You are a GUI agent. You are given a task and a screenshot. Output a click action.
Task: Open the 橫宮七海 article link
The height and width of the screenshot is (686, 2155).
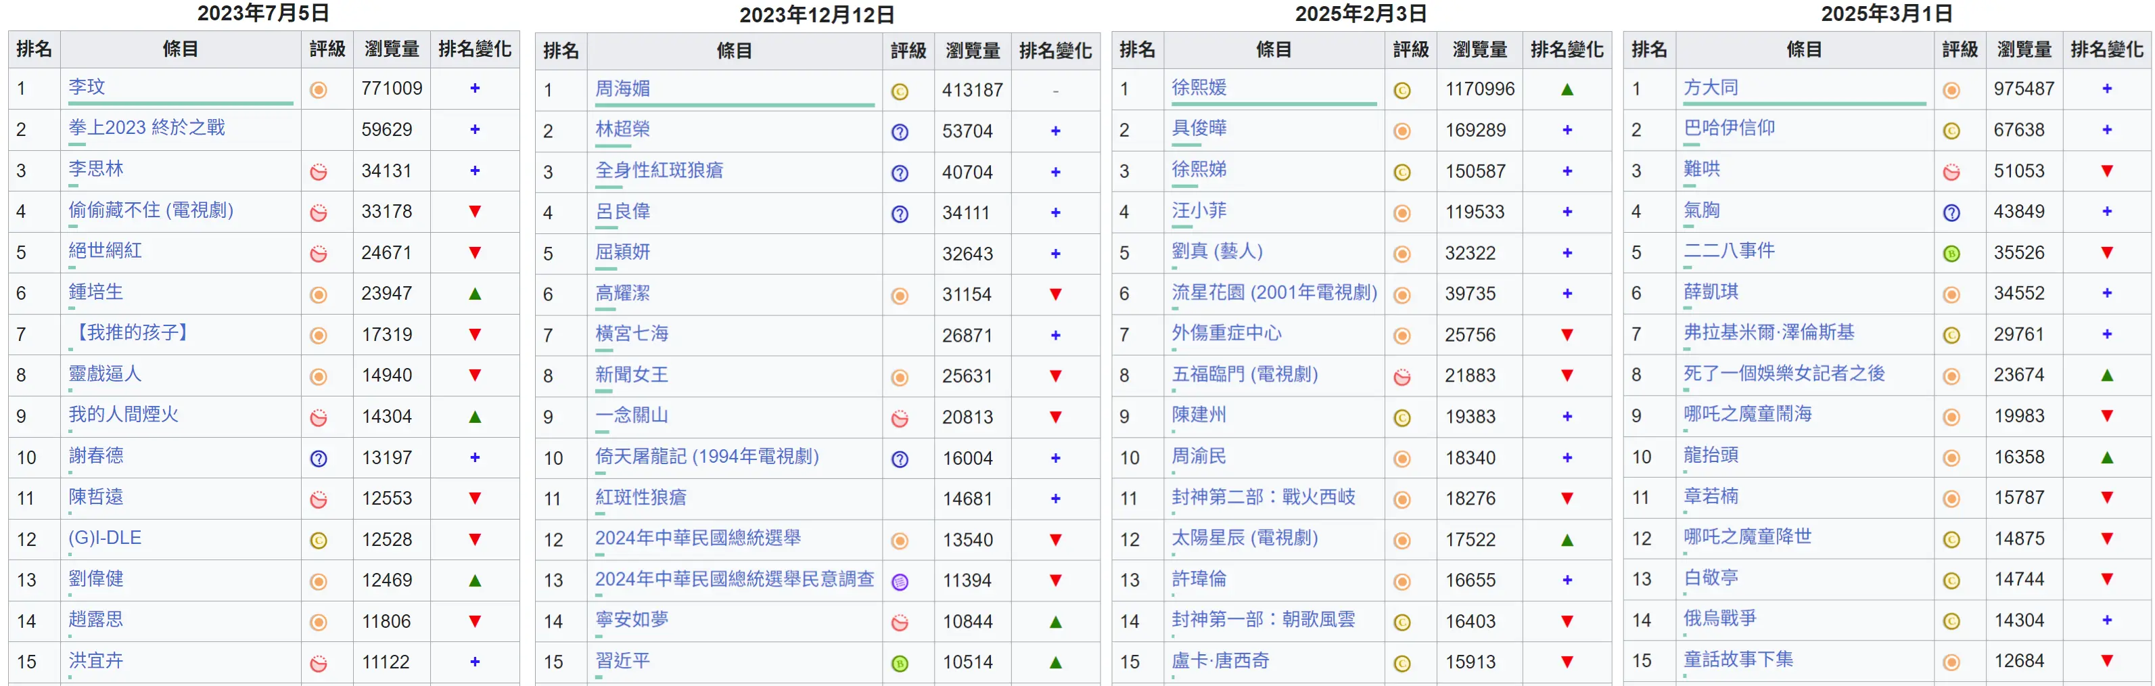pyautogui.click(x=632, y=334)
